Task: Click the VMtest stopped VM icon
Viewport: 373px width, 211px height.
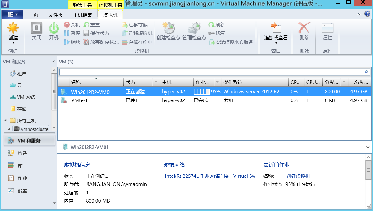Action: [63, 100]
